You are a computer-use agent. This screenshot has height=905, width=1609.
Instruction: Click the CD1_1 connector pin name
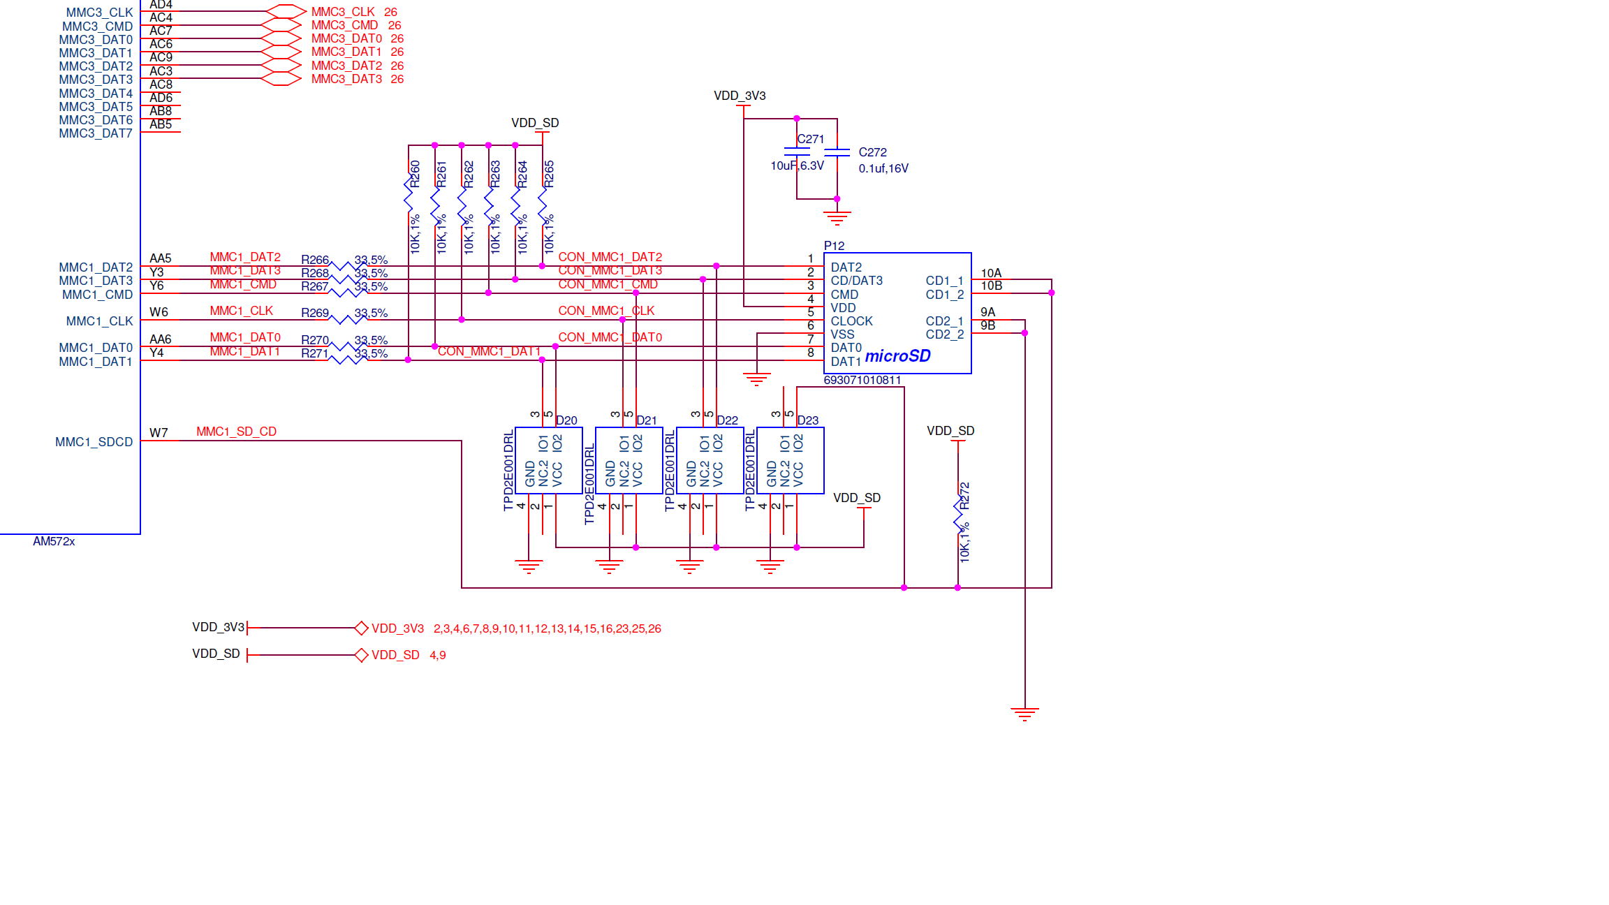click(x=944, y=281)
